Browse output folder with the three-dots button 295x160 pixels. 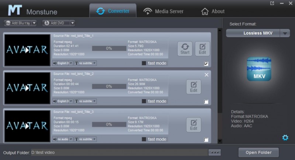coord(214,152)
